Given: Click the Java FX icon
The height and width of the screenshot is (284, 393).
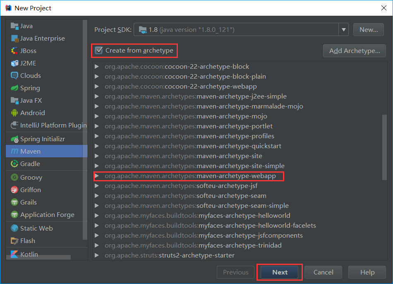Looking at the screenshot, I should (14, 100).
